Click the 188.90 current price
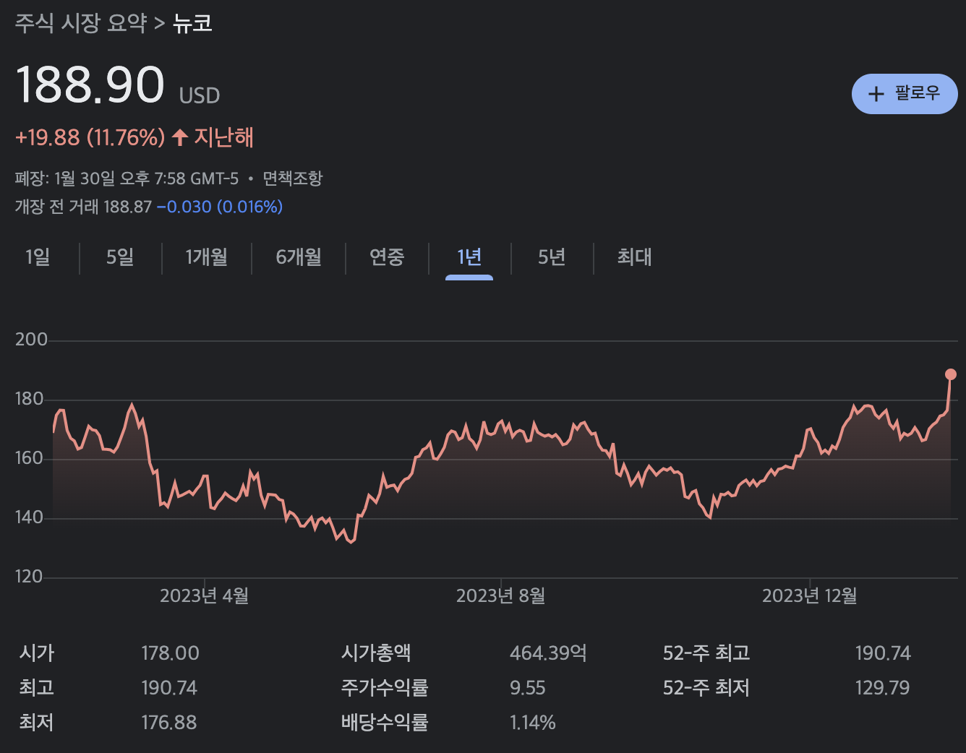966x753 pixels. click(90, 85)
